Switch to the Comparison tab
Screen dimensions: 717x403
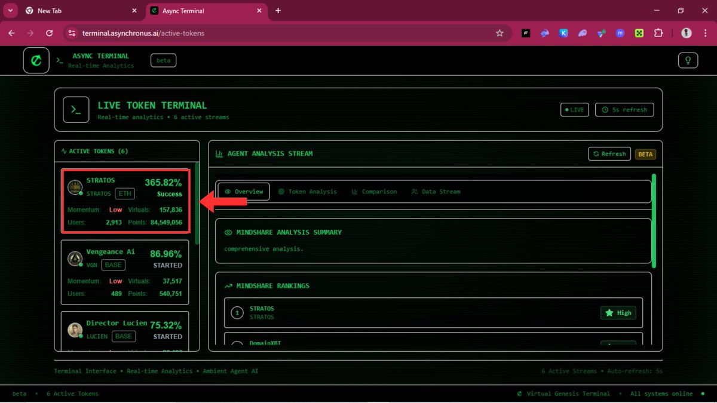pyautogui.click(x=374, y=192)
